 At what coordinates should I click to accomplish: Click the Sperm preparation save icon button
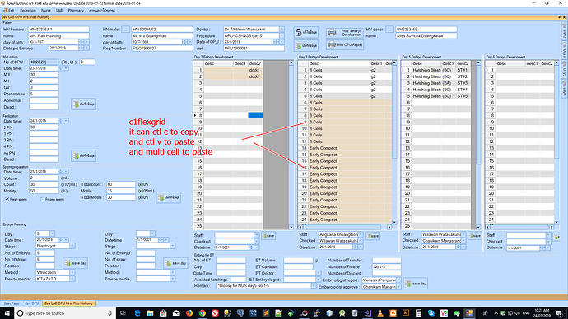tap(169, 197)
